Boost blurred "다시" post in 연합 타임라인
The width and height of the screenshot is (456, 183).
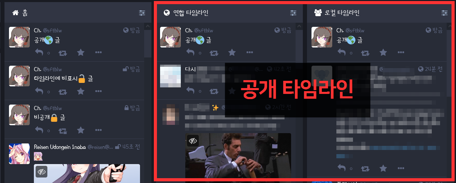pos(214,91)
